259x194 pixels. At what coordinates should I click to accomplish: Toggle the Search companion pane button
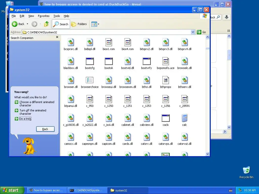point(61,24)
